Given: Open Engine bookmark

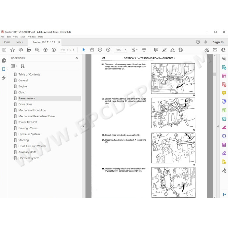Looking at the screenshot, I should (22, 86).
